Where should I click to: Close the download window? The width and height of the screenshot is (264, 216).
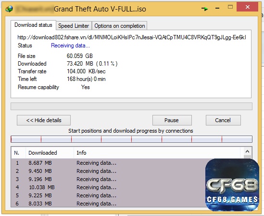(x=247, y=7)
